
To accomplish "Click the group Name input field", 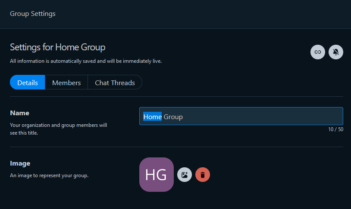I will coord(241,116).
